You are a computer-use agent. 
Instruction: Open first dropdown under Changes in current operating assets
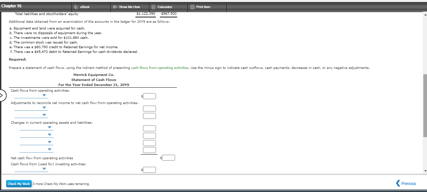click(36, 127)
